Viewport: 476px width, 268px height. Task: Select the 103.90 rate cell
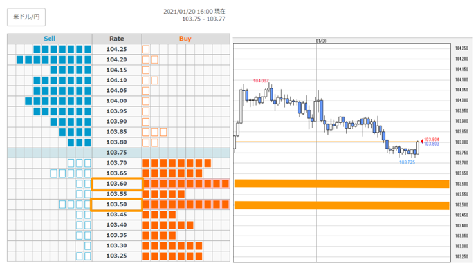click(x=116, y=122)
